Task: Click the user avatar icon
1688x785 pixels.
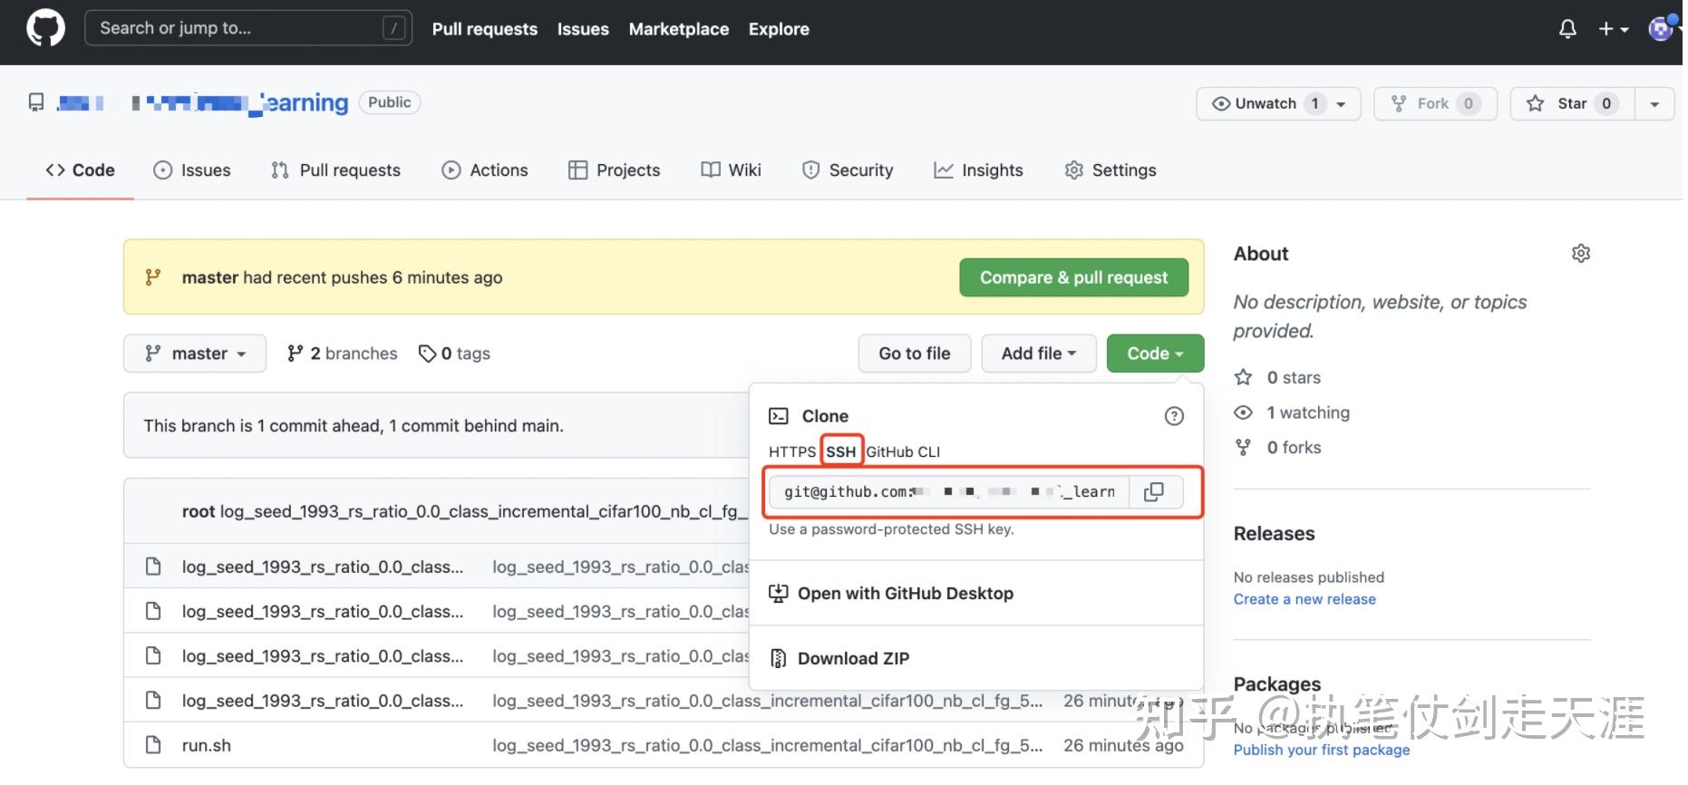Action: coord(1660,29)
